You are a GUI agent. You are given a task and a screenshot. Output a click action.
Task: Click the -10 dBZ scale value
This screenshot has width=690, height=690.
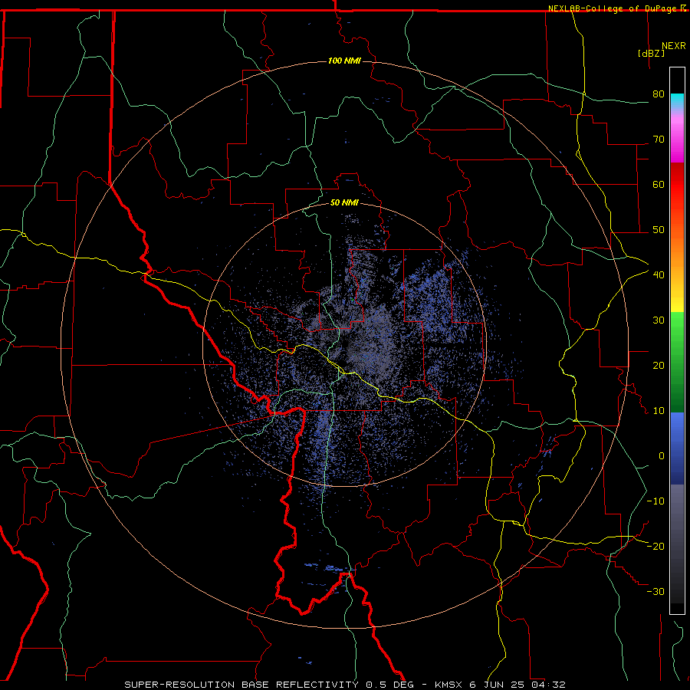coord(655,501)
